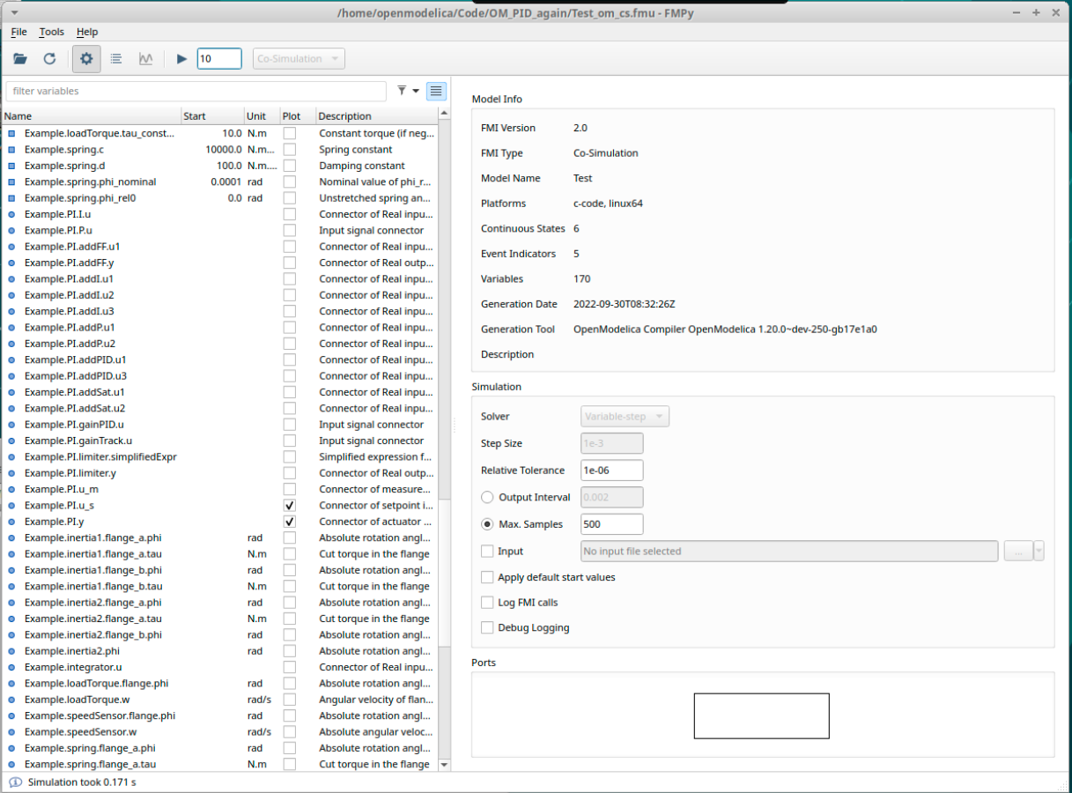This screenshot has width=1072, height=793.
Task: Open an FMU file with the folder icon
Action: coord(19,58)
